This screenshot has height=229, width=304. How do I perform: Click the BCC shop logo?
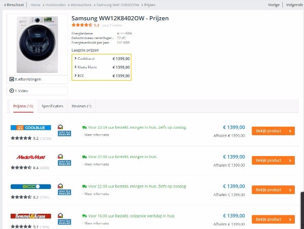(x=31, y=186)
